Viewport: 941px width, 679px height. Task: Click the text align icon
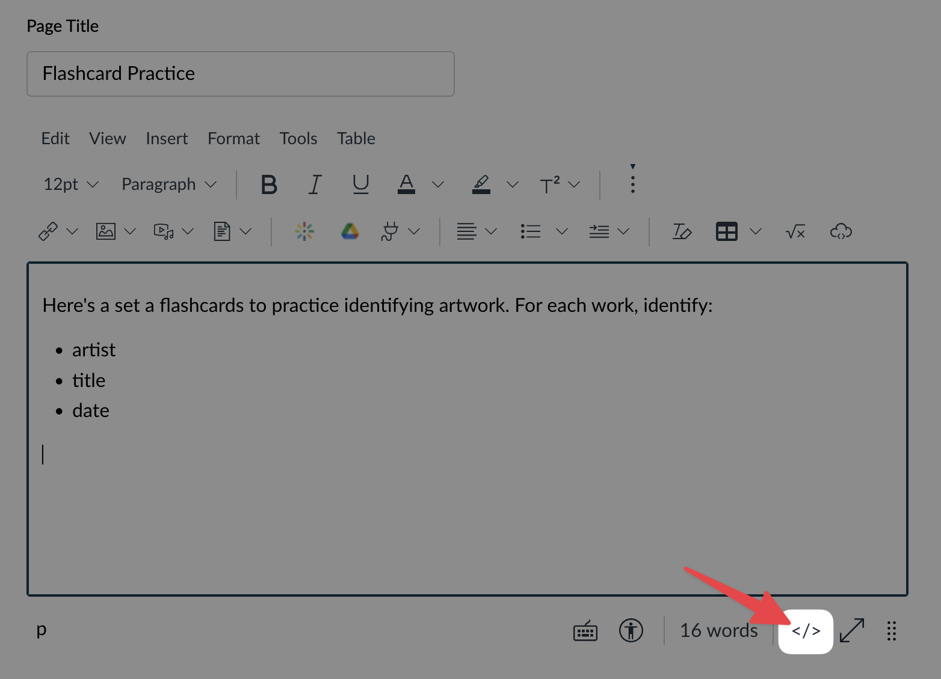pyautogui.click(x=466, y=231)
